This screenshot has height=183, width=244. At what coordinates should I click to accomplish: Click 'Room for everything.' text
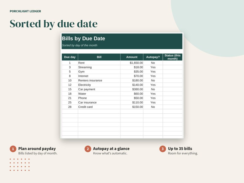(x=183, y=153)
